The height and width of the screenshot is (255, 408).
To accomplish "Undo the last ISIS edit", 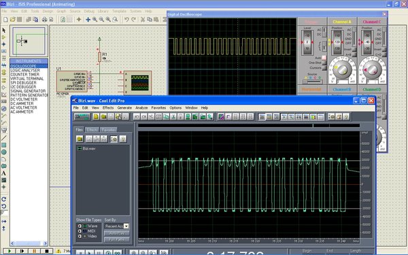I will (126, 20).
